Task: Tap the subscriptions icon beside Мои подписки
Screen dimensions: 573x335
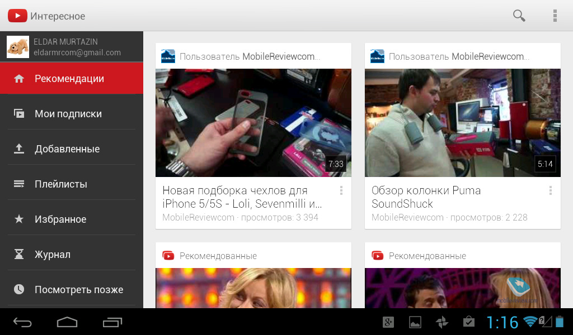Action: click(19, 114)
